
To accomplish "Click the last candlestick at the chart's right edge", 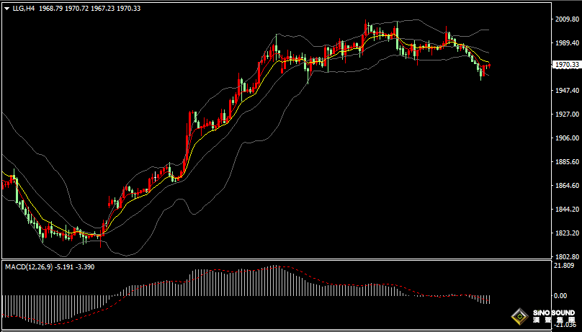I will 489,66.
